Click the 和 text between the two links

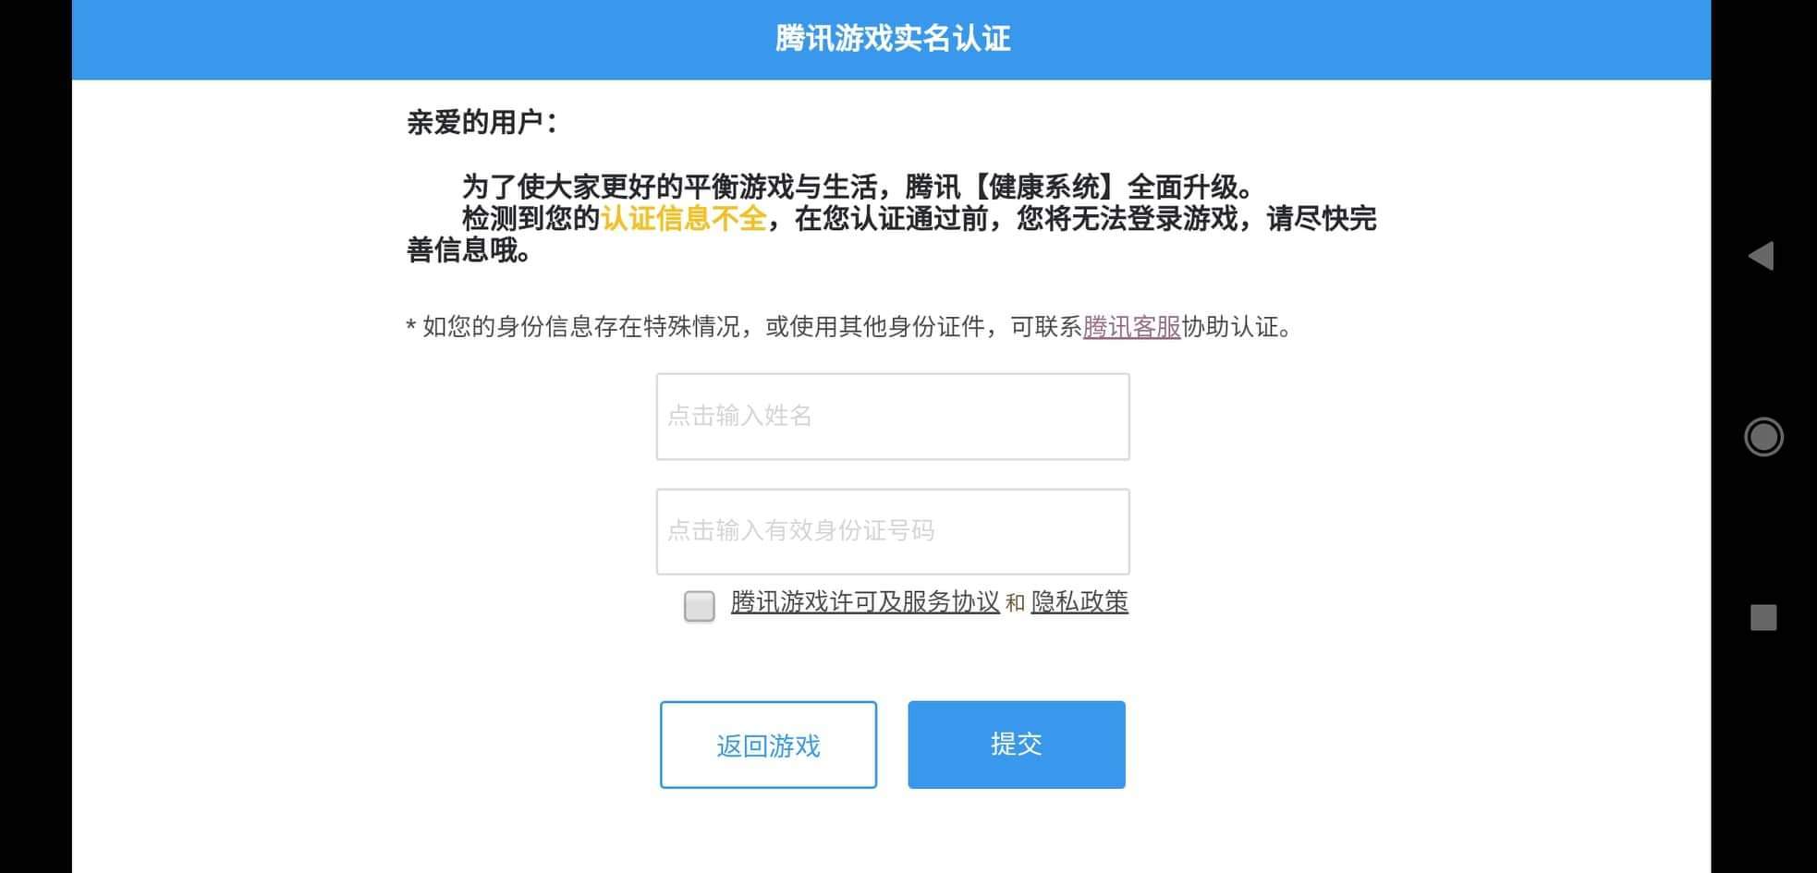pos(1015,603)
